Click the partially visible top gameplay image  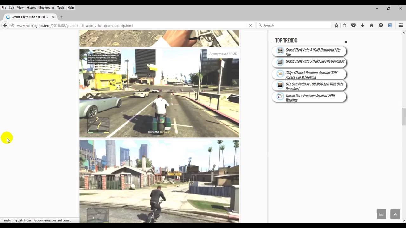pos(159,38)
